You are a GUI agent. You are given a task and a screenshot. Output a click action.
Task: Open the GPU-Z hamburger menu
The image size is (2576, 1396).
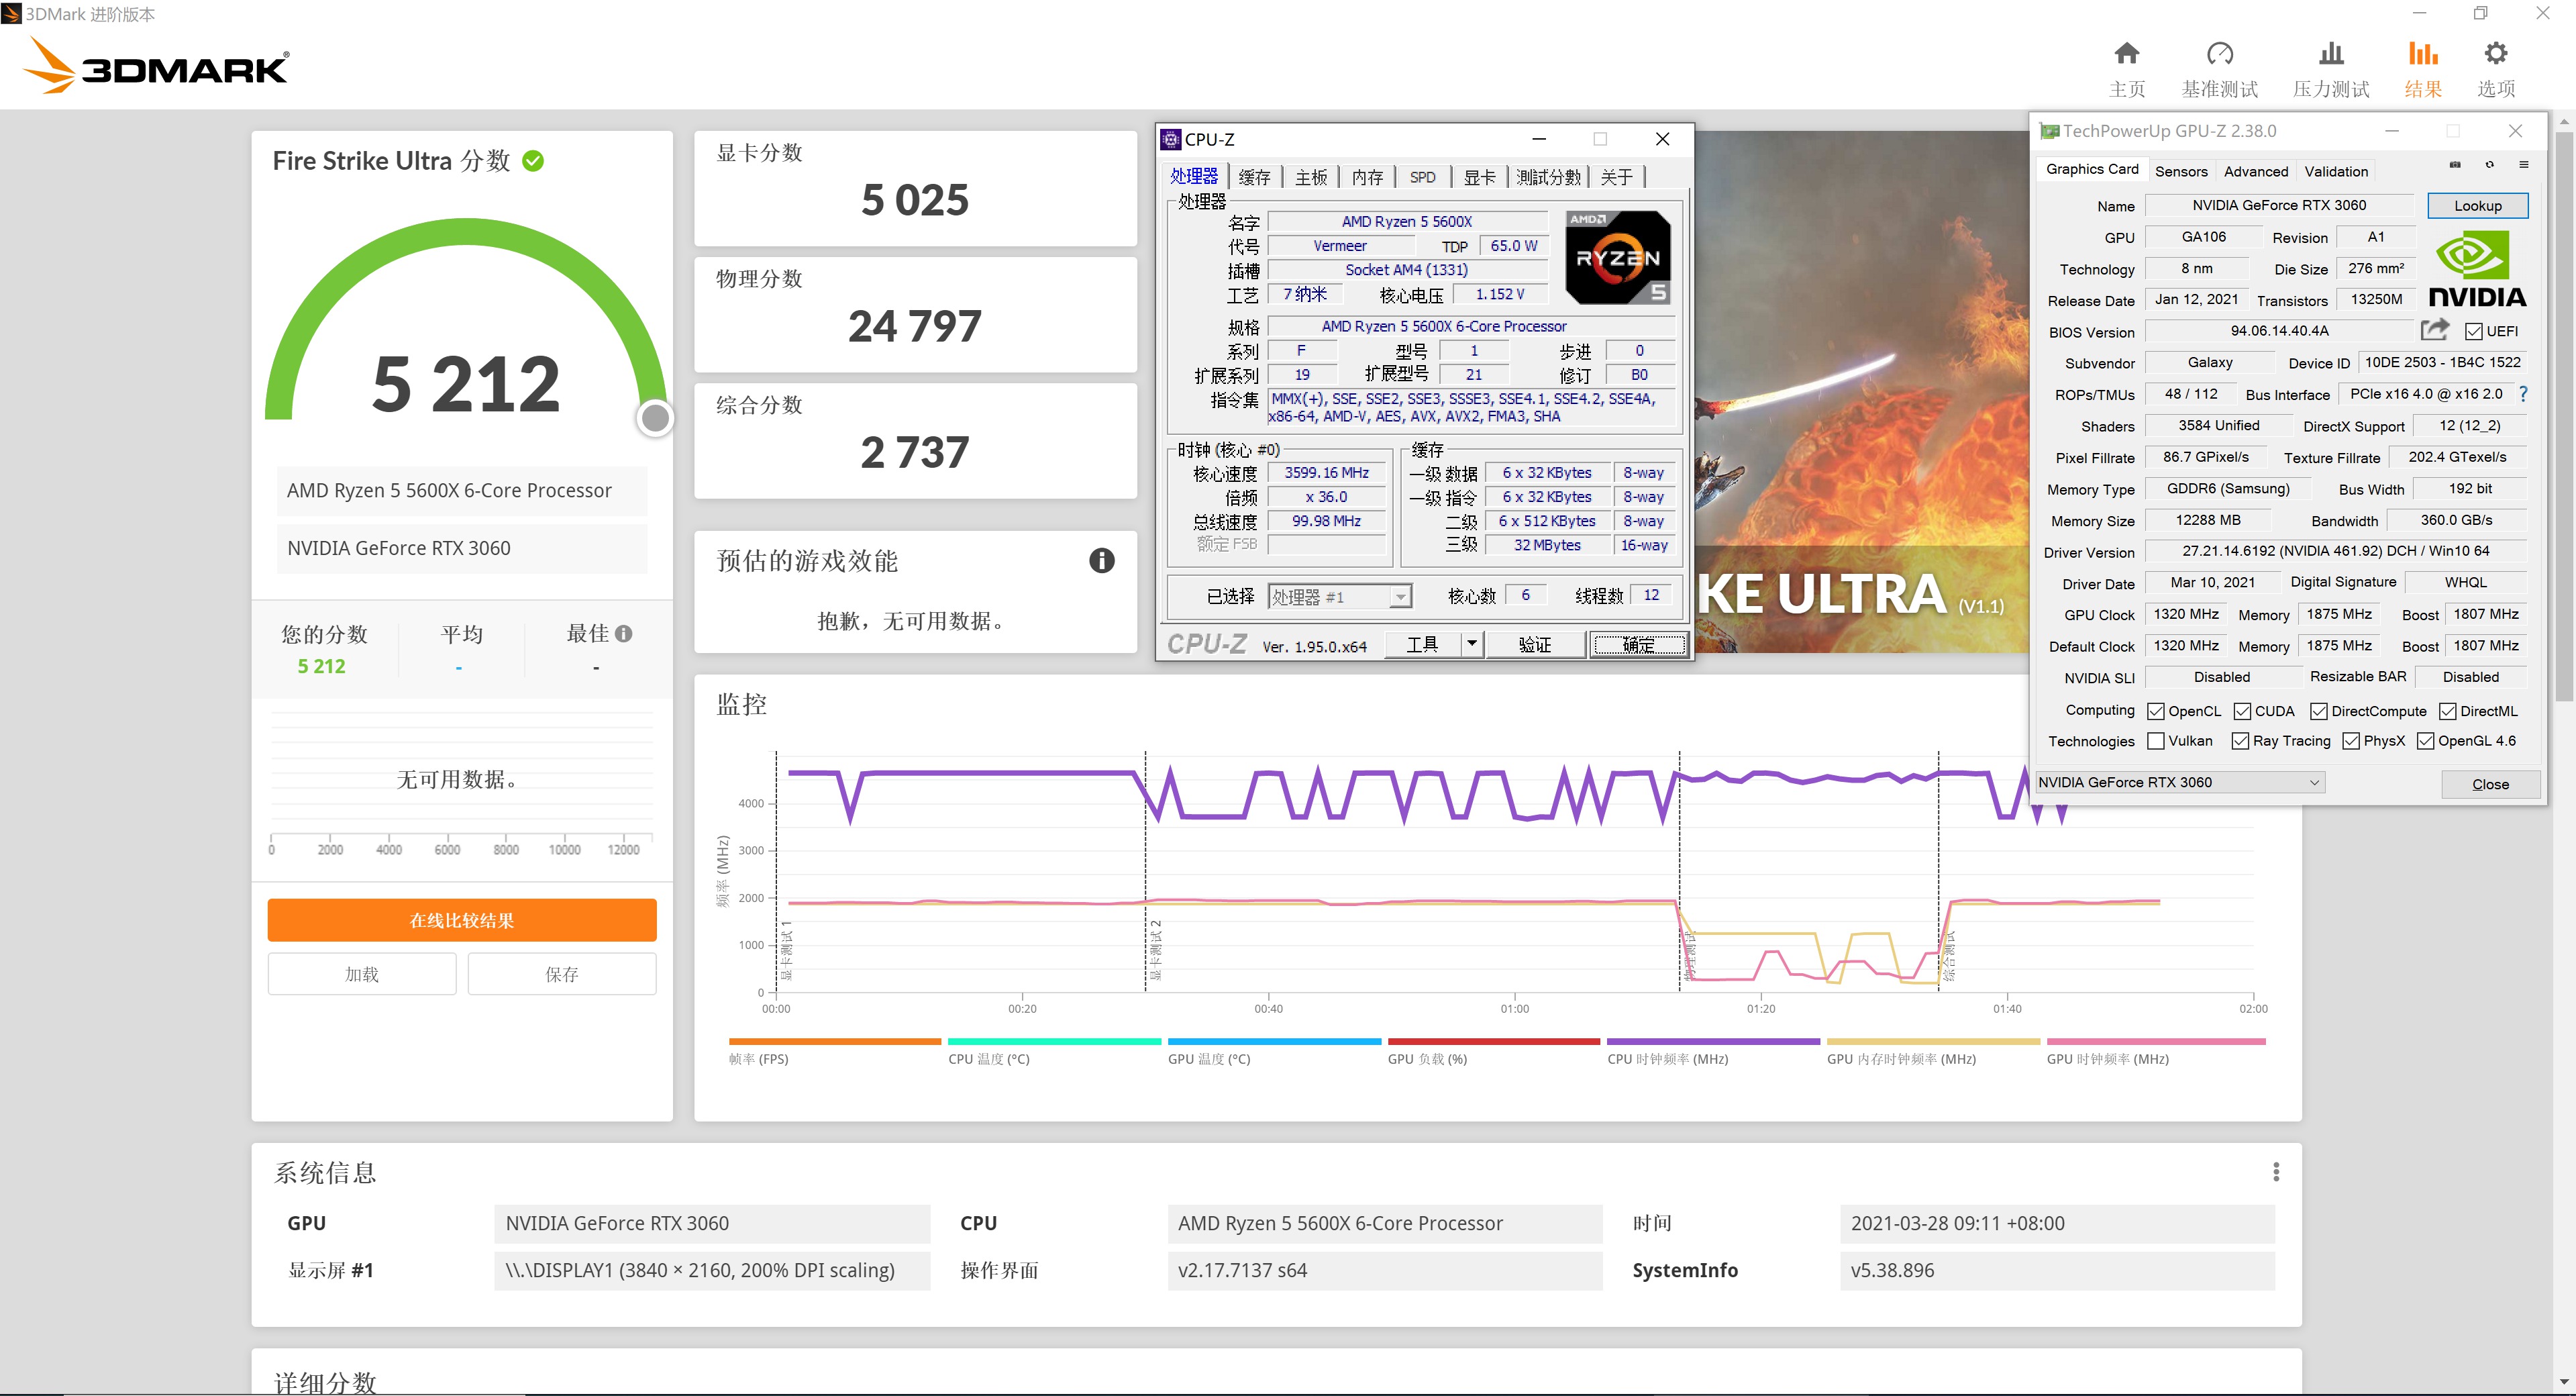(2524, 165)
